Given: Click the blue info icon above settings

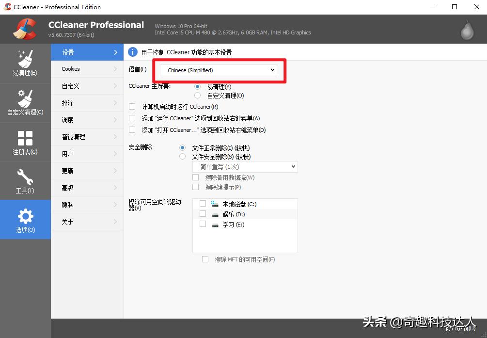Looking at the screenshot, I should [132, 52].
